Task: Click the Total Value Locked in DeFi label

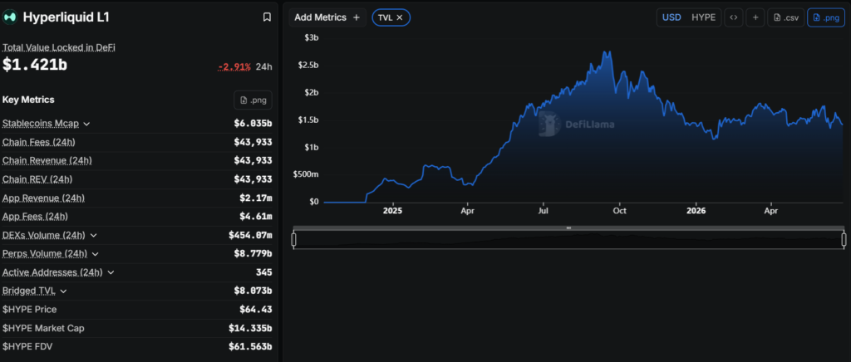Action: 59,47
